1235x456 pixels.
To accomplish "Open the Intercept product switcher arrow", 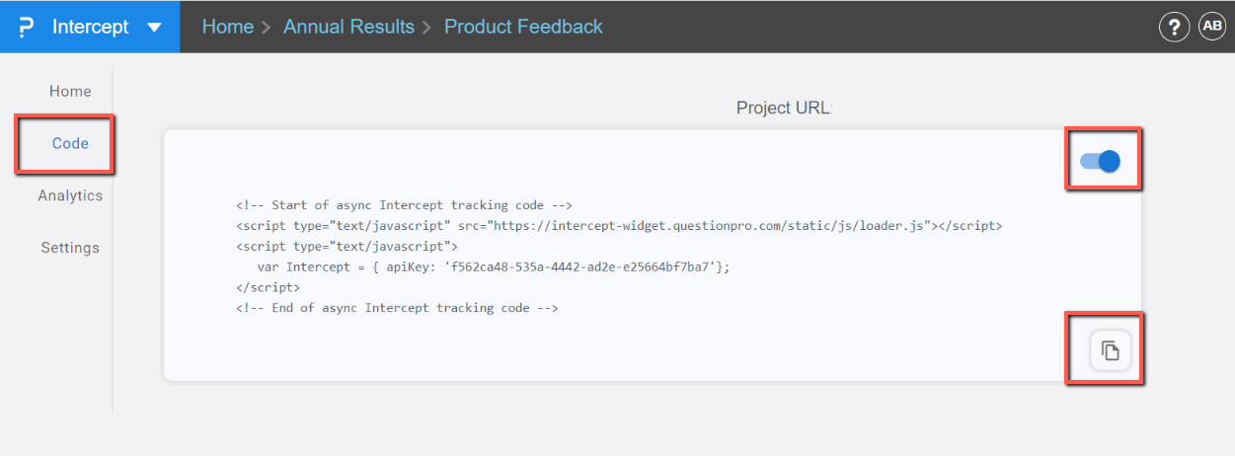I will click(154, 27).
